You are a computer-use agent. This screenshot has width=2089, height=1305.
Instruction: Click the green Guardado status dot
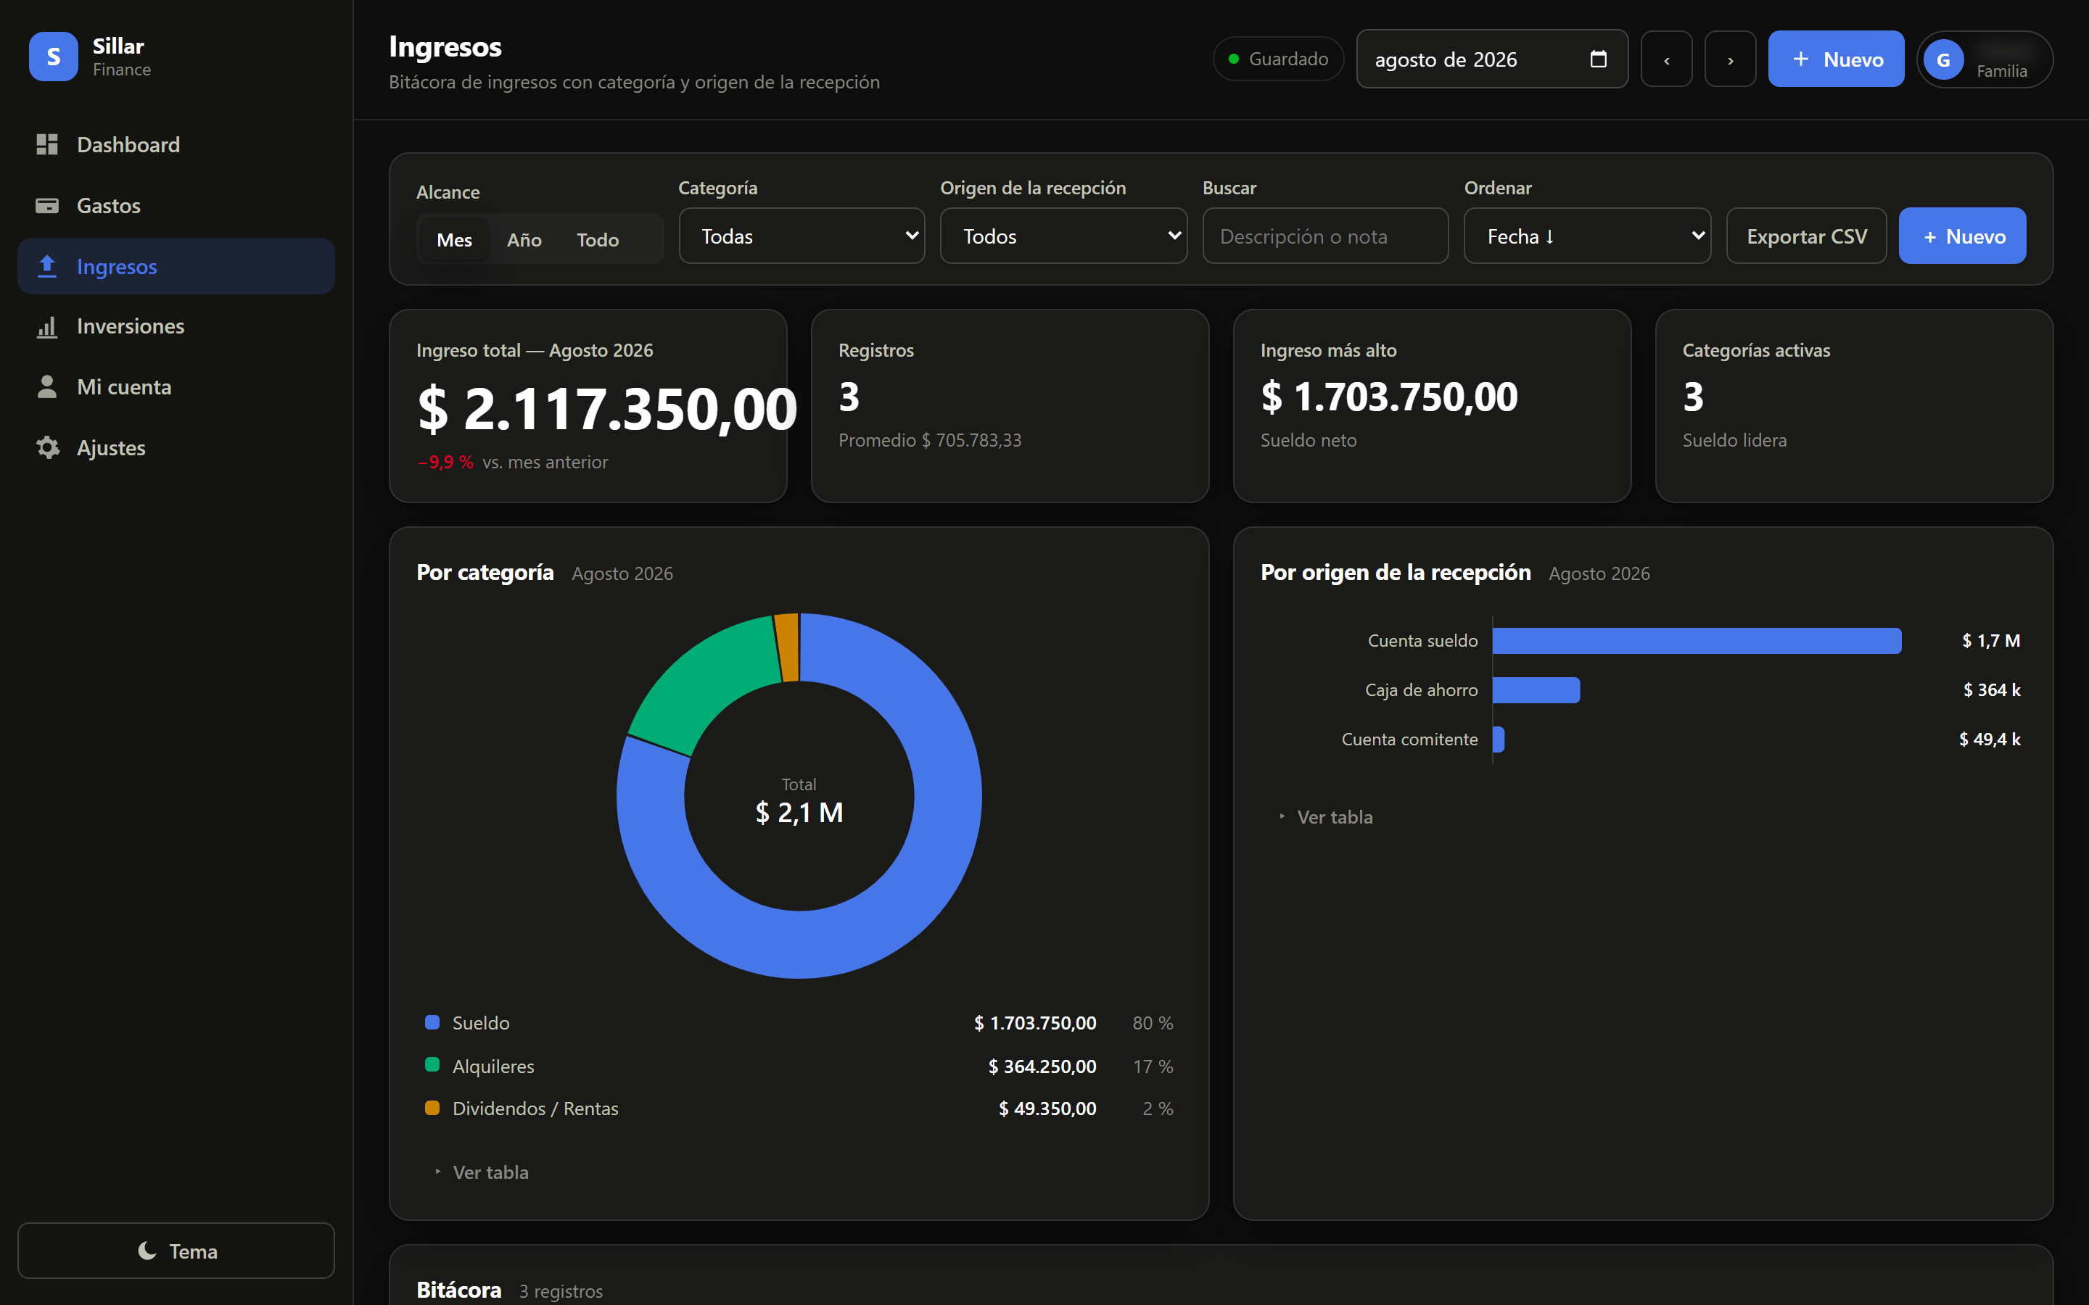pos(1234,59)
